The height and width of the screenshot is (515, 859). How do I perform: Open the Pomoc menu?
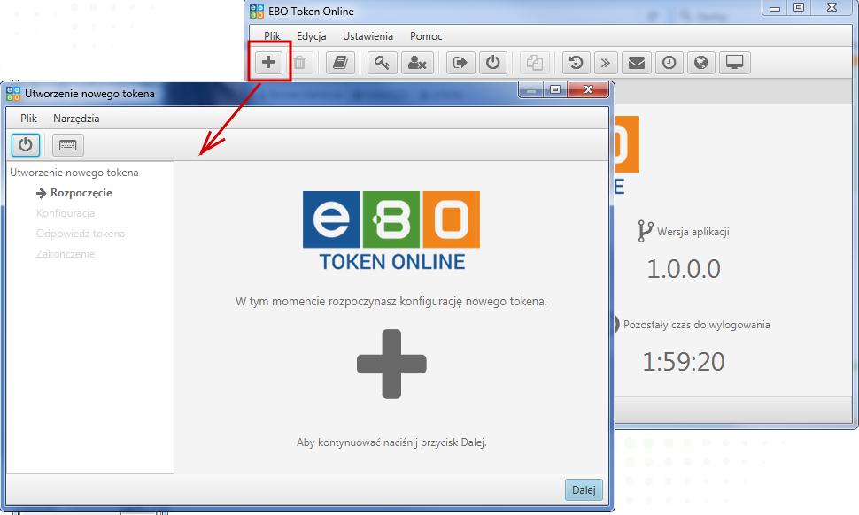coord(426,36)
